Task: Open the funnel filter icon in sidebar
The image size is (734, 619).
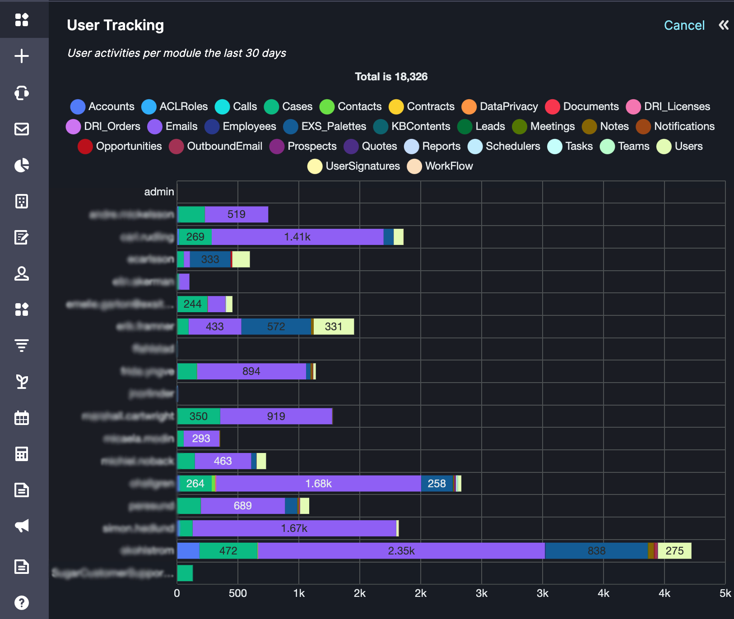Action: 22,346
